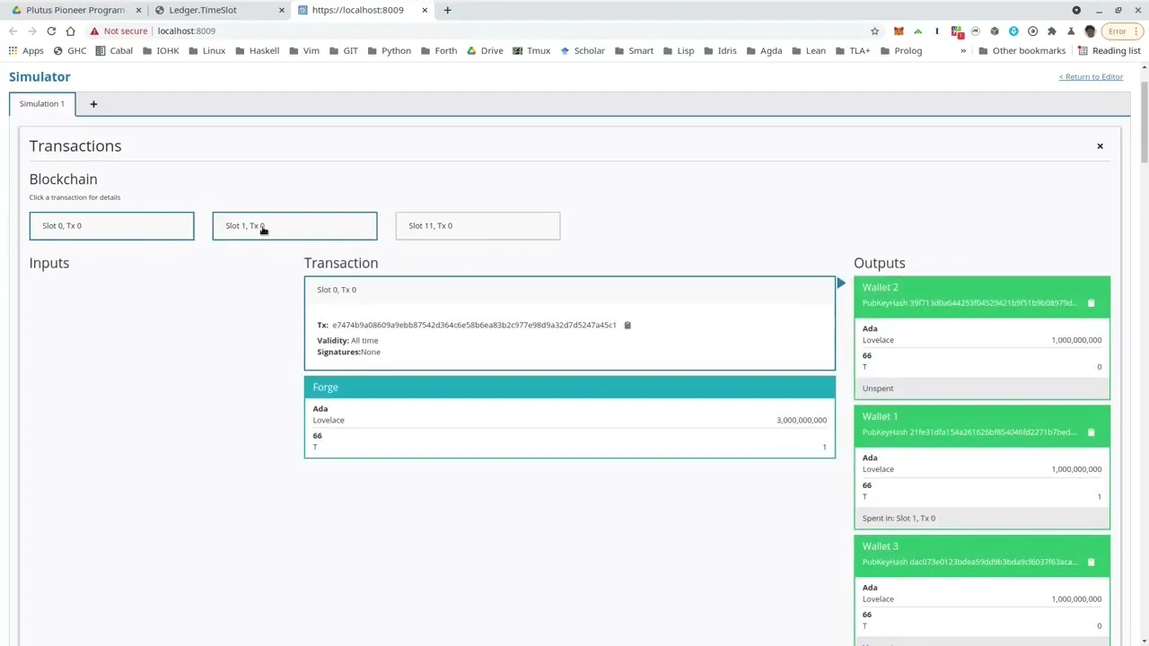1149x646 pixels.
Task: Select the Slot 0, Tx 0 block
Action: pos(111,226)
